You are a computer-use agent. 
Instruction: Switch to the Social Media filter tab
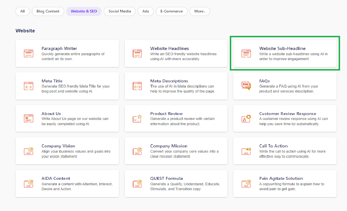click(x=119, y=11)
